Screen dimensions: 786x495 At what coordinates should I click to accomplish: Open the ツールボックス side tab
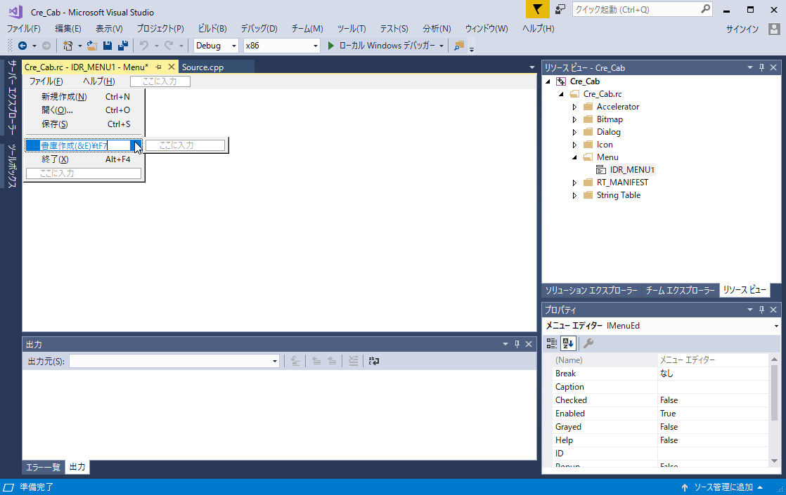coord(11,166)
